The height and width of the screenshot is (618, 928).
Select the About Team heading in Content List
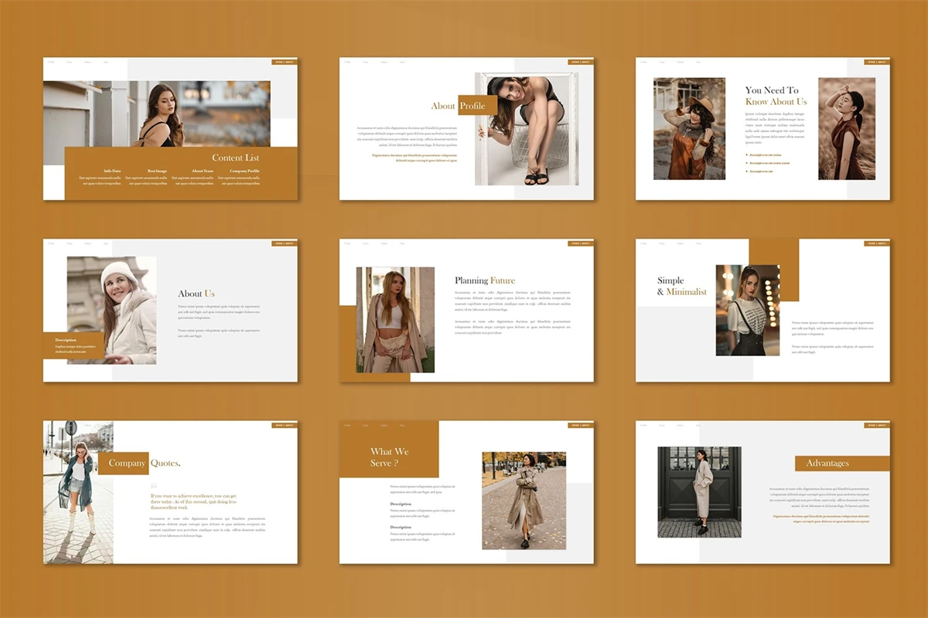[x=203, y=171]
